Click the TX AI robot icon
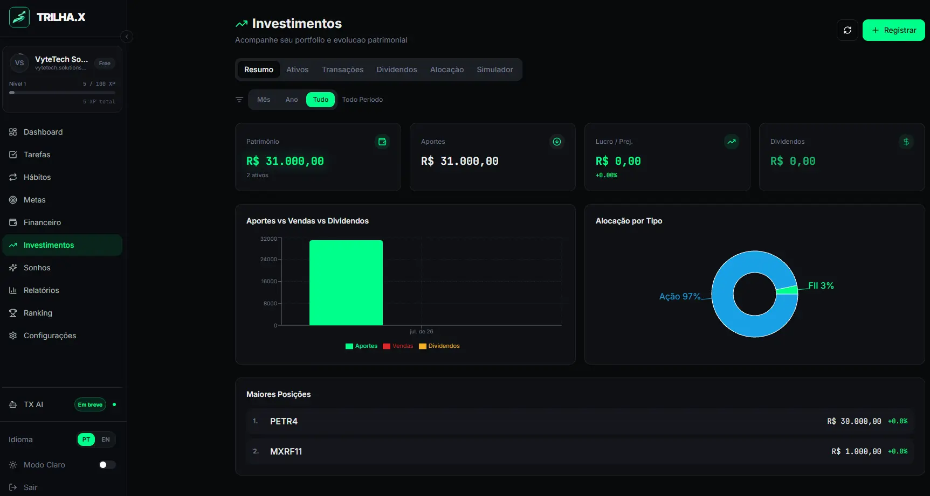 coord(13,404)
